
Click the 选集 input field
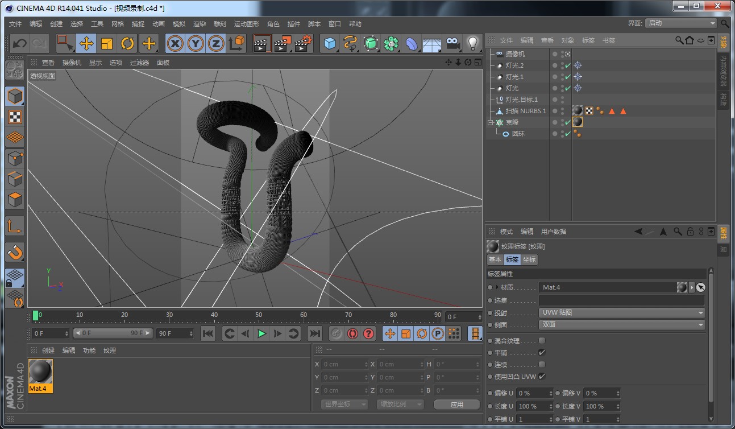(x=621, y=300)
